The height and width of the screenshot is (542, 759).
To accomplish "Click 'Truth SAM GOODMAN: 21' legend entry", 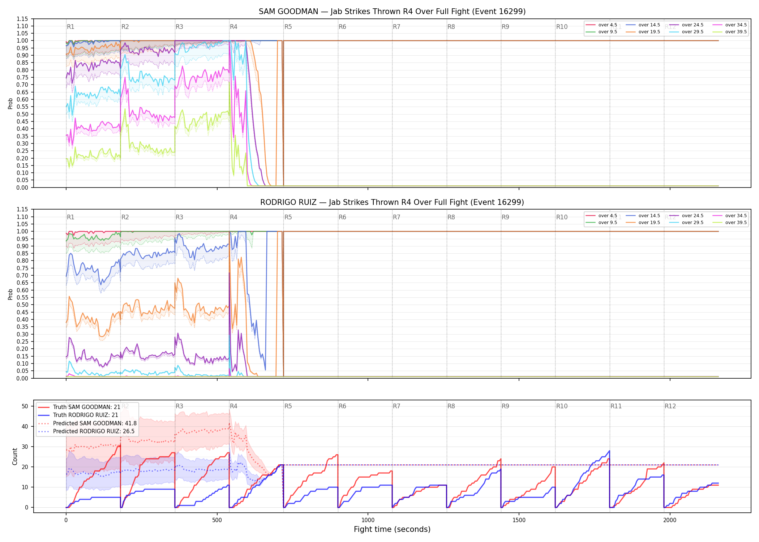I will tap(79, 407).
